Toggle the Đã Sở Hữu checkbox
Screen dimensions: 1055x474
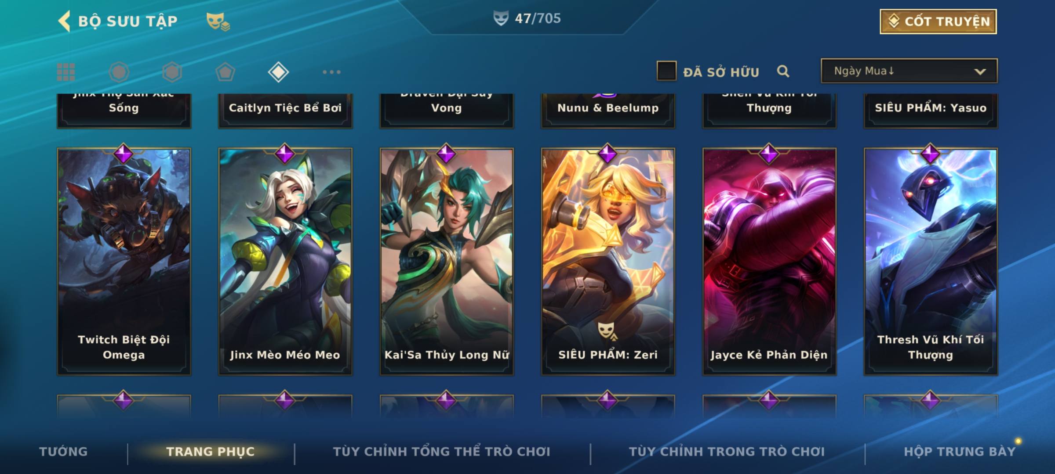[666, 71]
